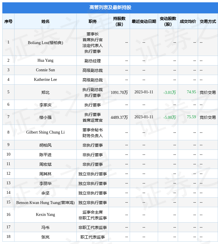Screen dimensions: 218x244
Task: Click the 变动股数(股) column header
Action: tap(168, 21)
